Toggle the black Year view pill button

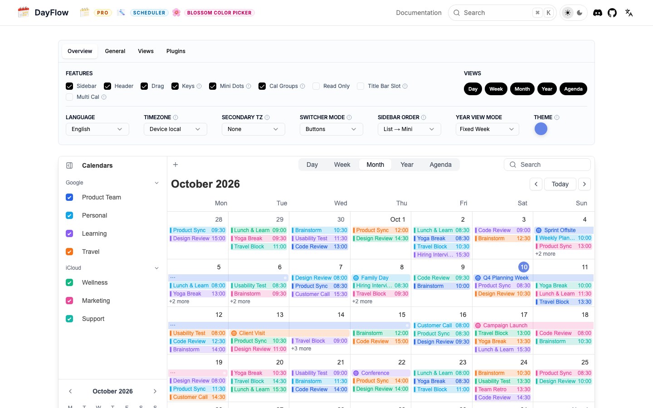pos(547,89)
